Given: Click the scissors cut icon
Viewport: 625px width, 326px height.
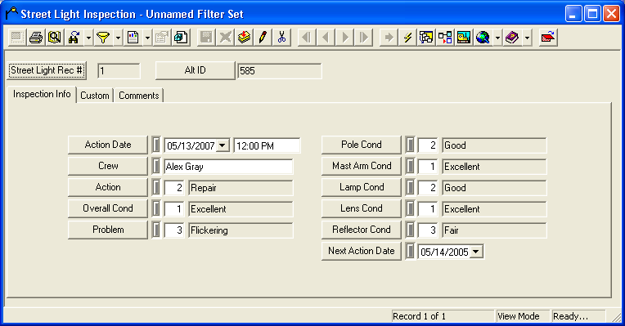Looking at the screenshot, I should coord(281,38).
